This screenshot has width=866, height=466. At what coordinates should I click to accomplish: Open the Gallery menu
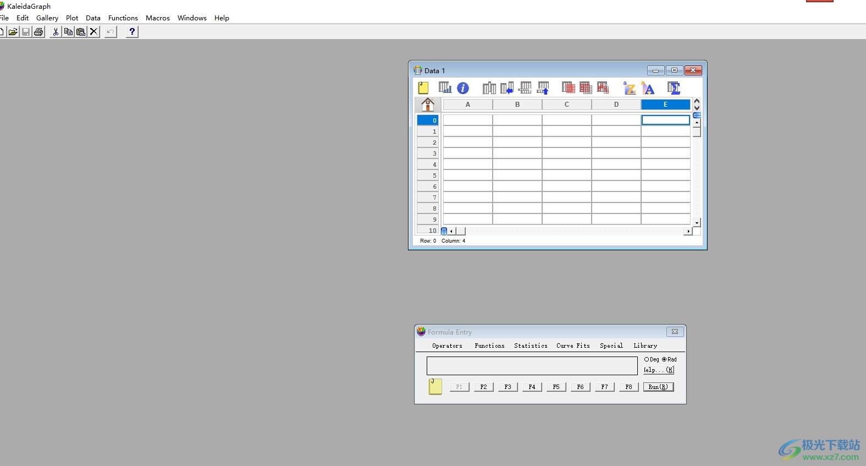pos(47,18)
